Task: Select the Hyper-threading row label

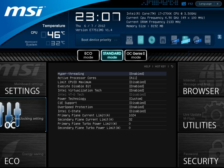Action: [71, 74]
